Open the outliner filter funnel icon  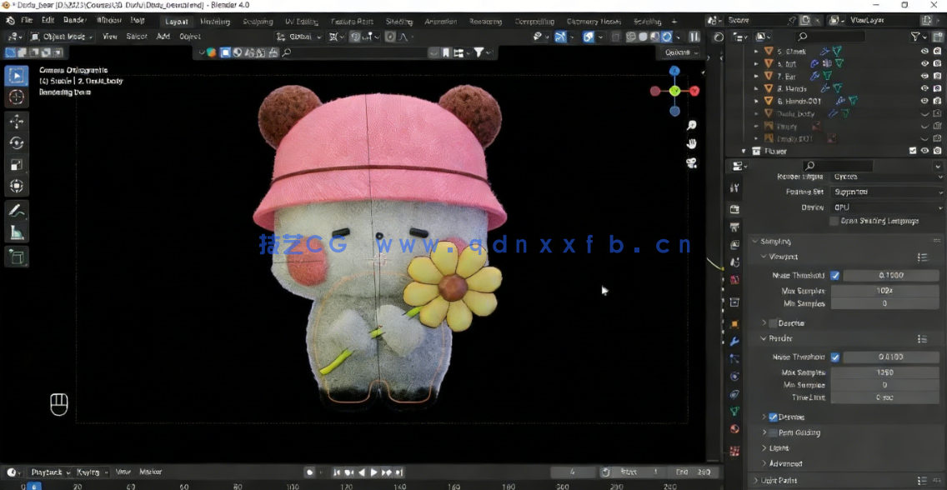(914, 36)
